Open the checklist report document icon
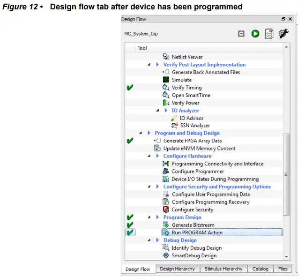The image size is (305, 277). pyautogui.click(x=269, y=34)
